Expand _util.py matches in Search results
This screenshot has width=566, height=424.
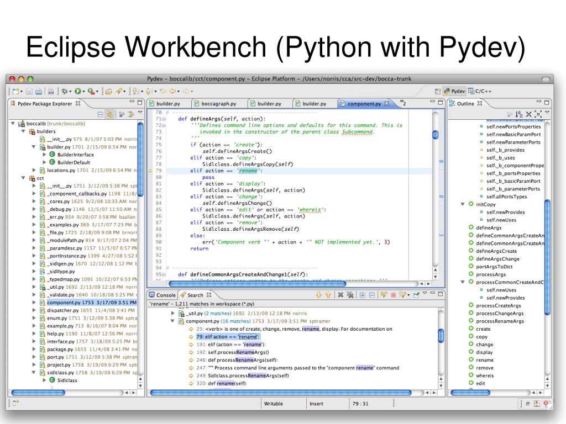click(172, 314)
